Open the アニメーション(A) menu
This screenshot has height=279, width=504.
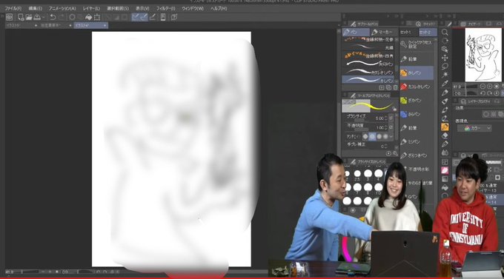click(62, 8)
